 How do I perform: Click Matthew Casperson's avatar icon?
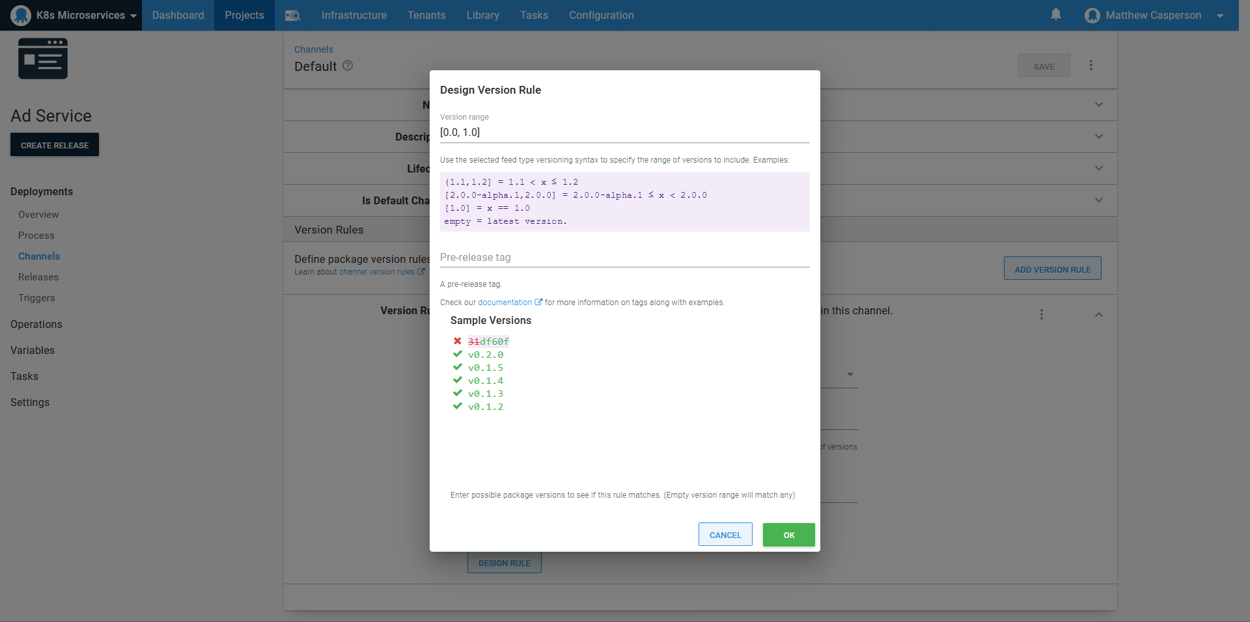(1092, 14)
